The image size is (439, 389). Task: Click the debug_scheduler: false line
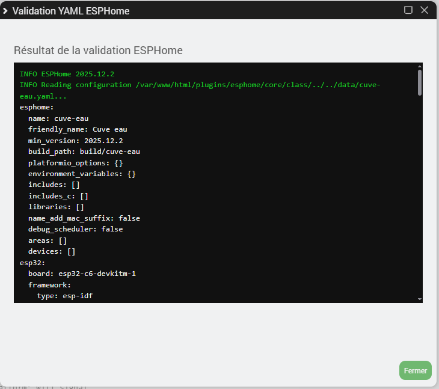point(75,229)
